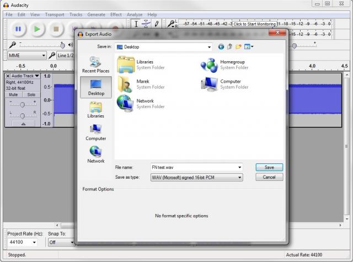The height and width of the screenshot is (262, 353).
Task: Select Network in the places sidebar
Action: pyautogui.click(x=95, y=155)
